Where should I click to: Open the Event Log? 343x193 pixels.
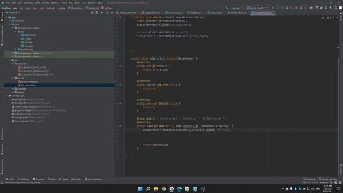click(x=309, y=179)
